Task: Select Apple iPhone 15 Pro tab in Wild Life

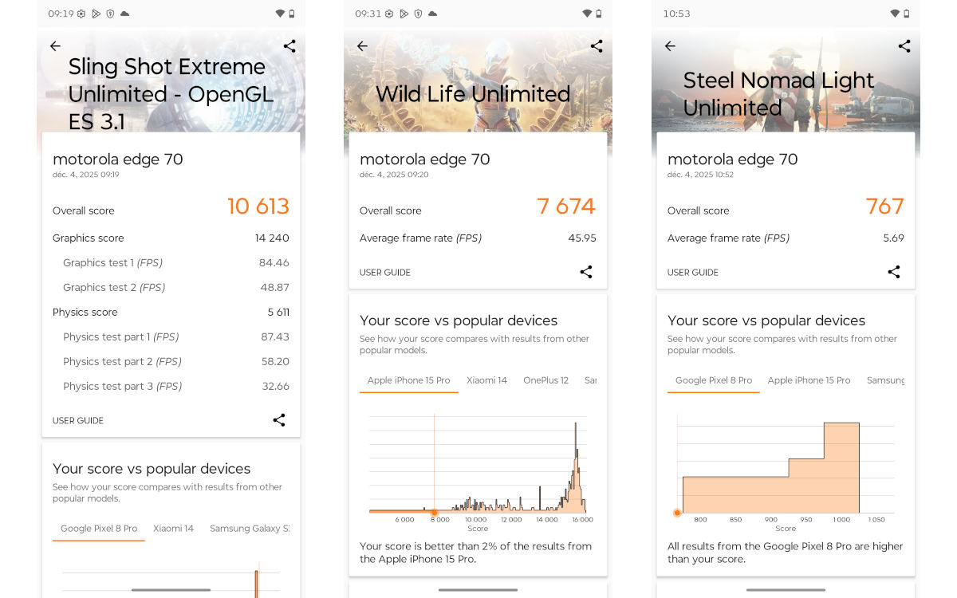Action: (408, 380)
